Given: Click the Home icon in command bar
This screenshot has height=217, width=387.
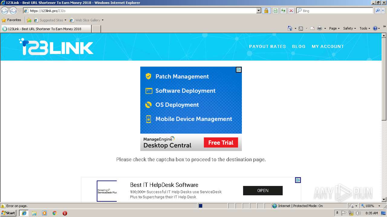Looking at the screenshot, I should tap(290, 28).
